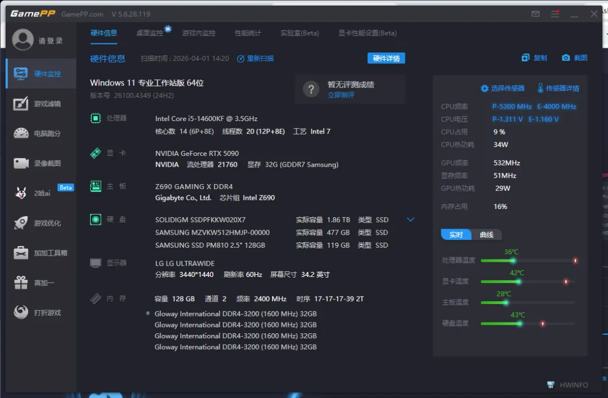The height and width of the screenshot is (398, 608).
Task: Expand the disk list chevron
Action: [x=410, y=220]
